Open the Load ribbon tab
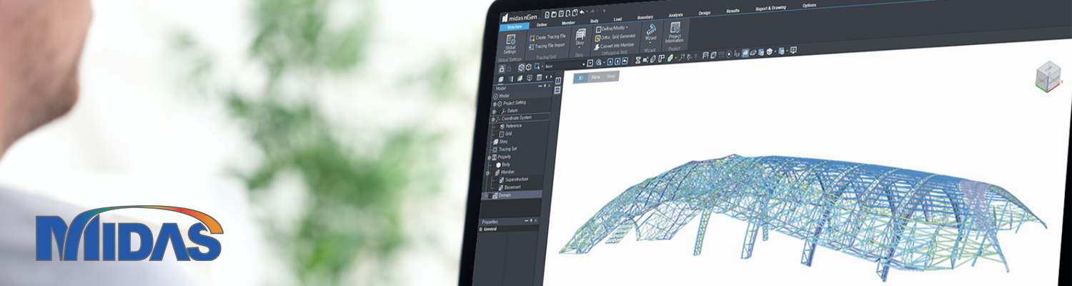The width and height of the screenshot is (1072, 286). pyautogui.click(x=617, y=19)
